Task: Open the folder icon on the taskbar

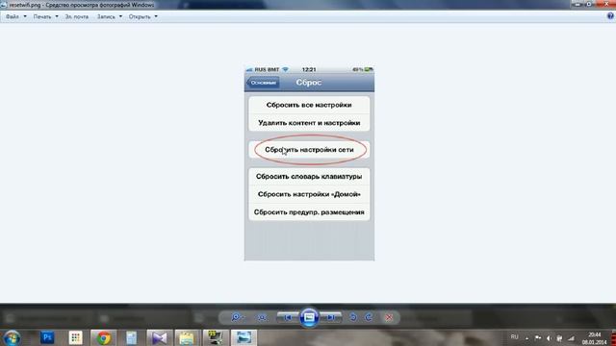Action: (x=188, y=337)
